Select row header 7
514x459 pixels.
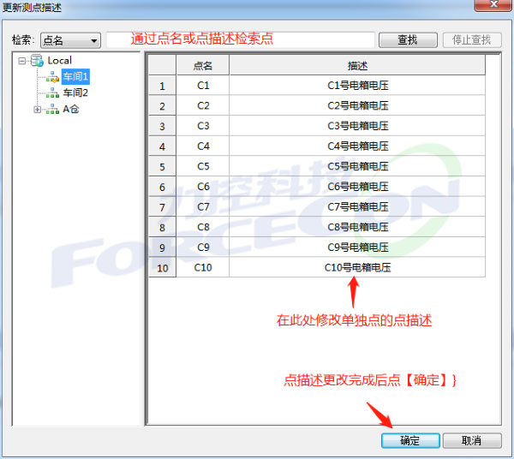(162, 206)
